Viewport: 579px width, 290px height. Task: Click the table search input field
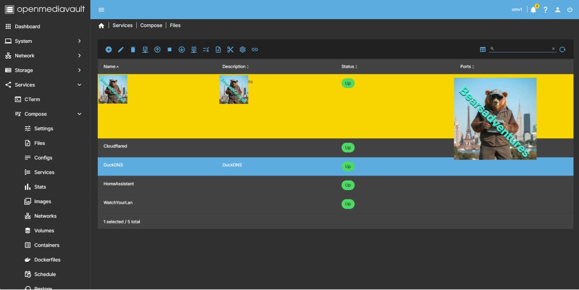click(x=522, y=49)
